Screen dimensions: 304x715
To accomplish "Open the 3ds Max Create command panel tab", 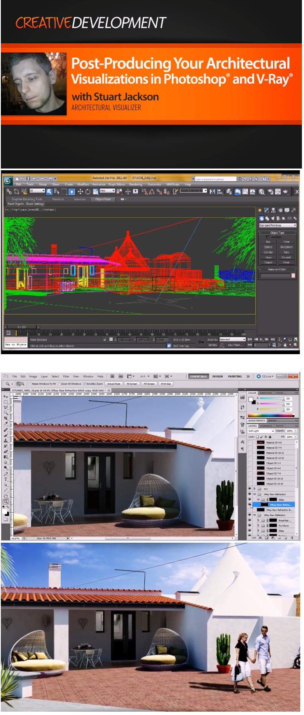I will tap(261, 210).
